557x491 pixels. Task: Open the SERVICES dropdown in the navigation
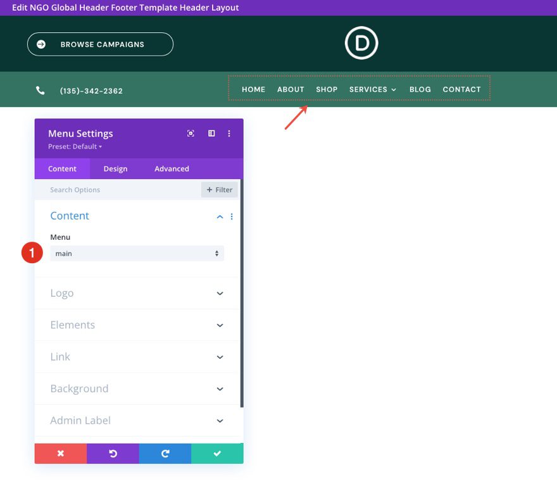(x=373, y=89)
